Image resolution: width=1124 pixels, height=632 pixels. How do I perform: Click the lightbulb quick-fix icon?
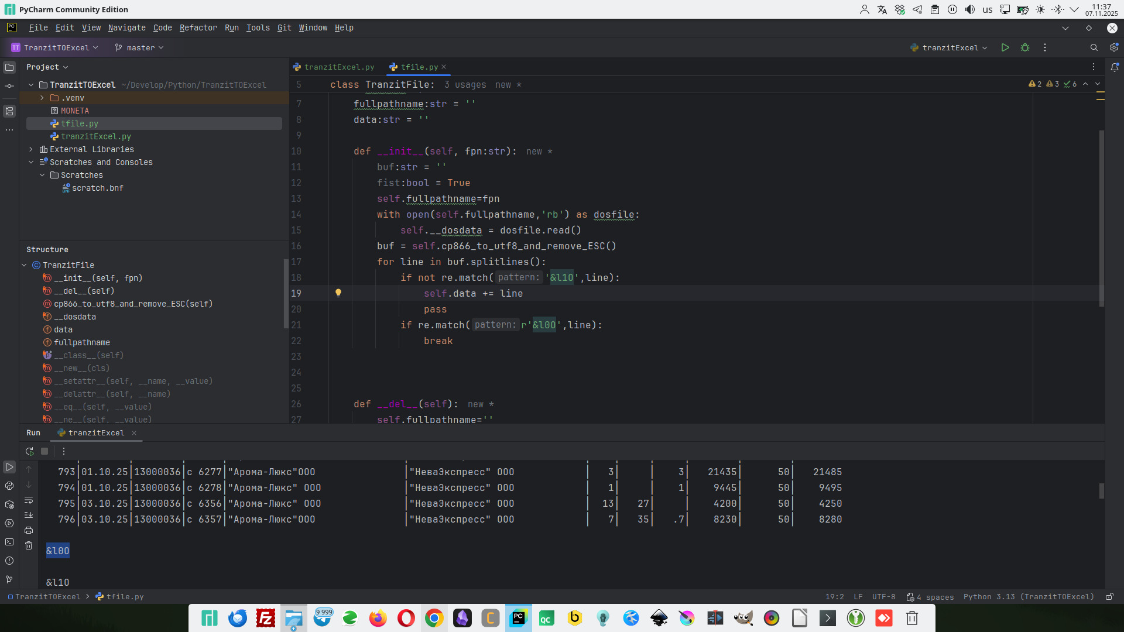[338, 293]
